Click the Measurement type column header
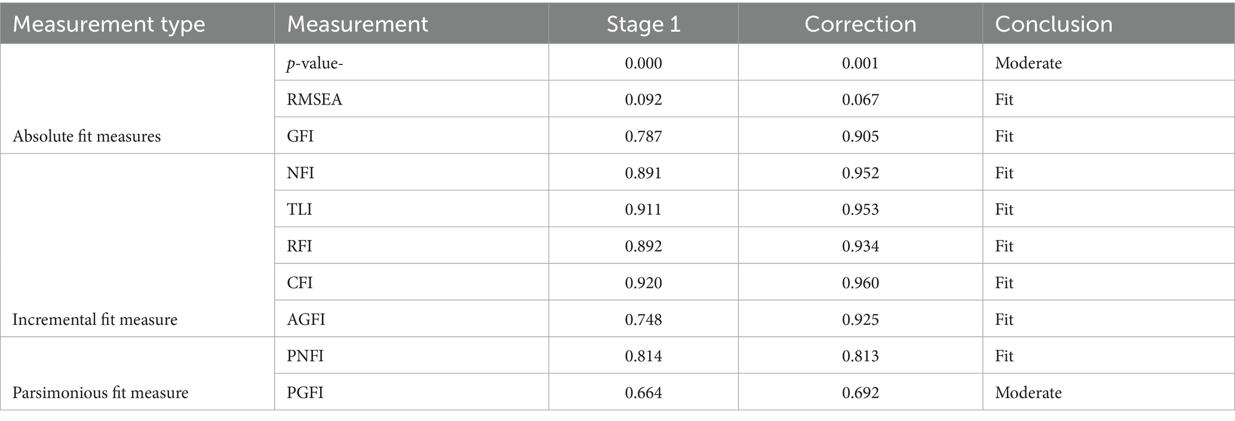The height and width of the screenshot is (421, 1235). 109,24
